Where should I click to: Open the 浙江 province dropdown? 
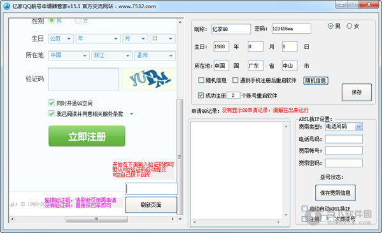112,55
